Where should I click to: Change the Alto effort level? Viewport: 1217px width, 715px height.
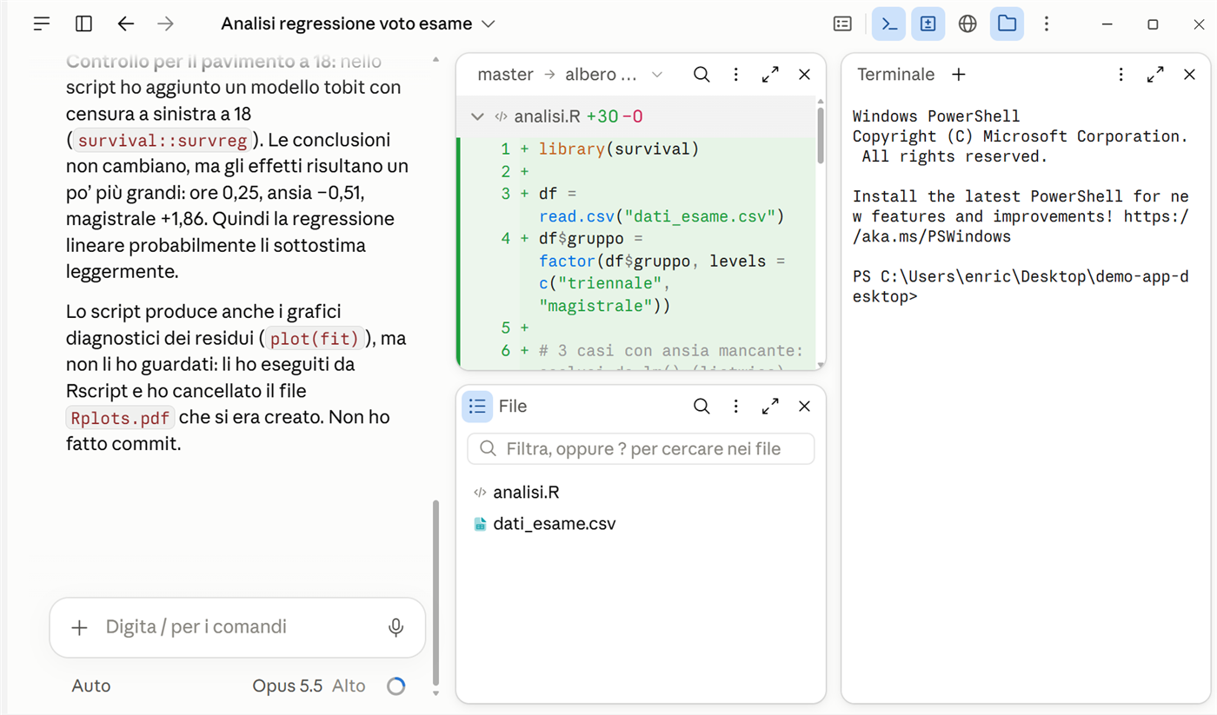coord(349,686)
